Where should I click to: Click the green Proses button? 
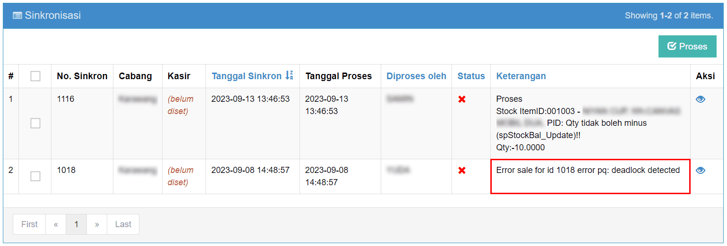pyautogui.click(x=687, y=46)
